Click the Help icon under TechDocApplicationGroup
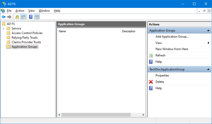Screen dimensions: 212x124 pos(151,88)
